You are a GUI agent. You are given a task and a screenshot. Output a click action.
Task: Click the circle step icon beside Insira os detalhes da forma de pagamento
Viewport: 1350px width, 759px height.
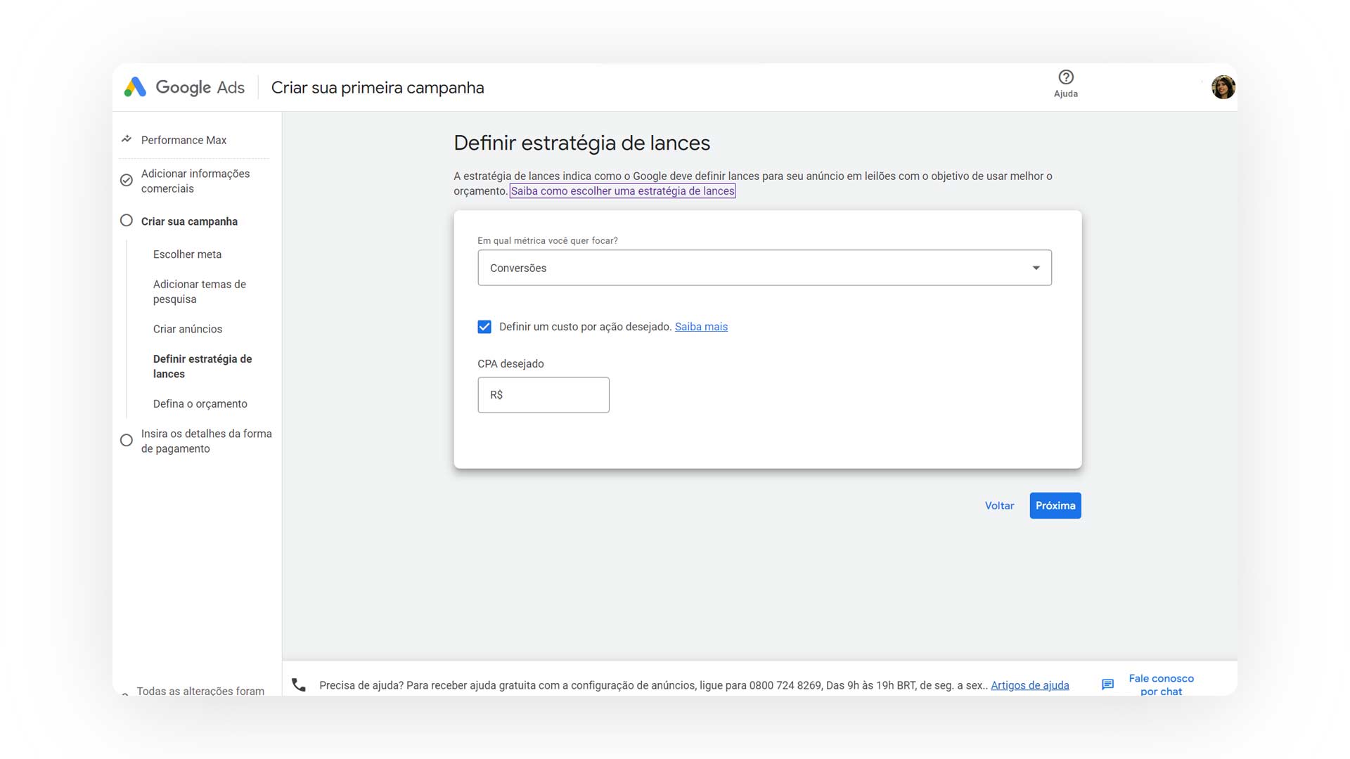point(127,441)
